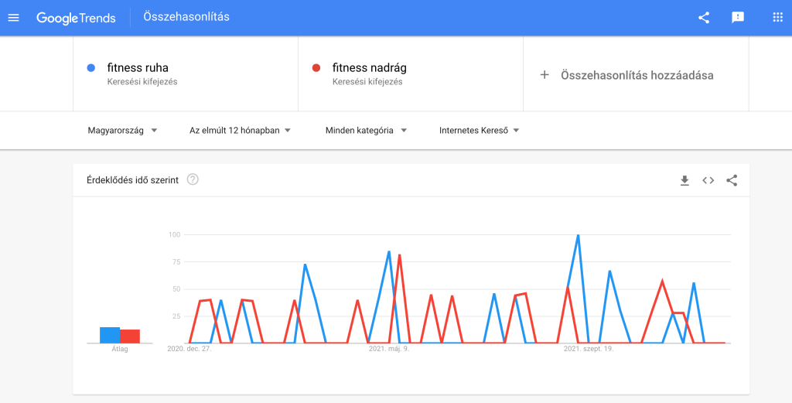Click Összehasonlítás hozzáadása button

tap(637, 75)
